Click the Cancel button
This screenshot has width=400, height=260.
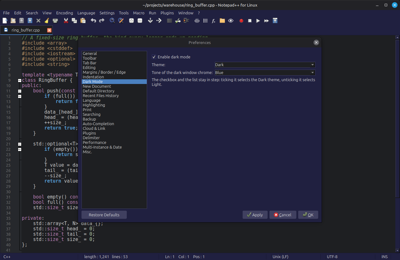tap(283, 215)
